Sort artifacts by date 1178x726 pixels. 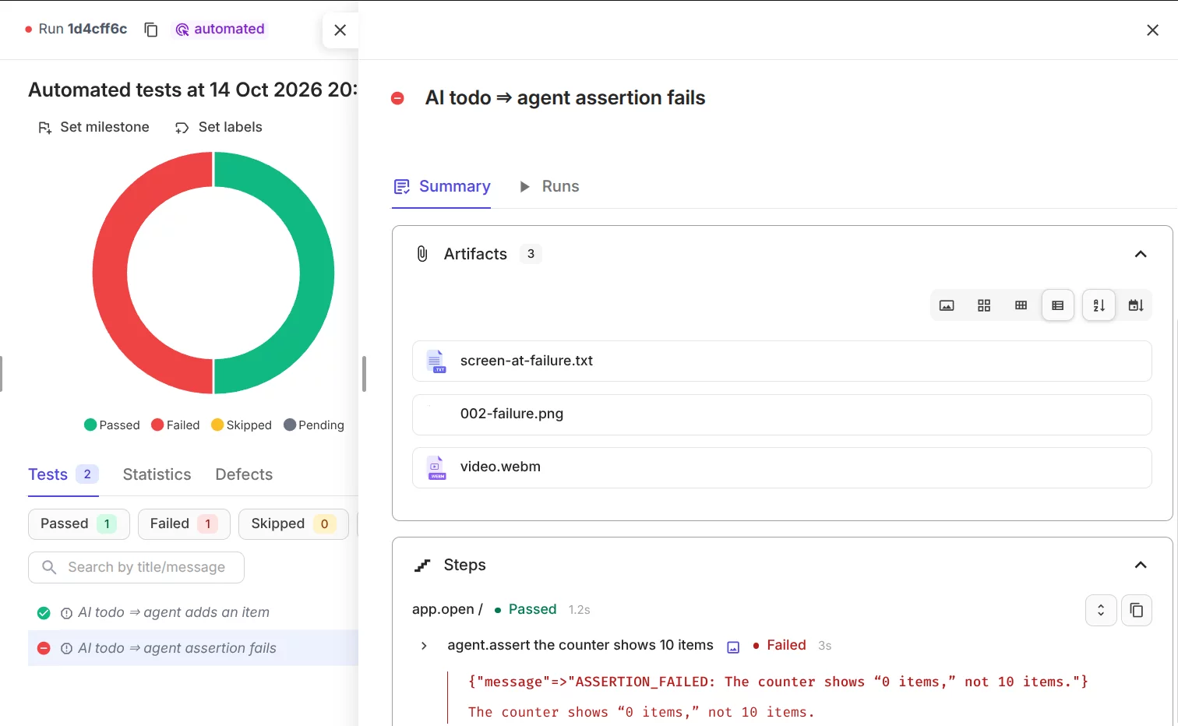coord(1136,305)
